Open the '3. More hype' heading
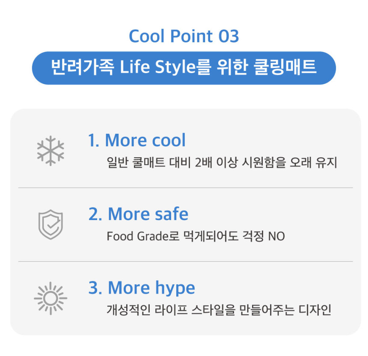This screenshot has width=368, height=356. click(x=142, y=289)
